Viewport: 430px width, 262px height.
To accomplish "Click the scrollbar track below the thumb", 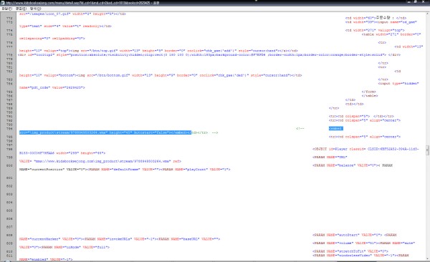I will tap(428, 205).
